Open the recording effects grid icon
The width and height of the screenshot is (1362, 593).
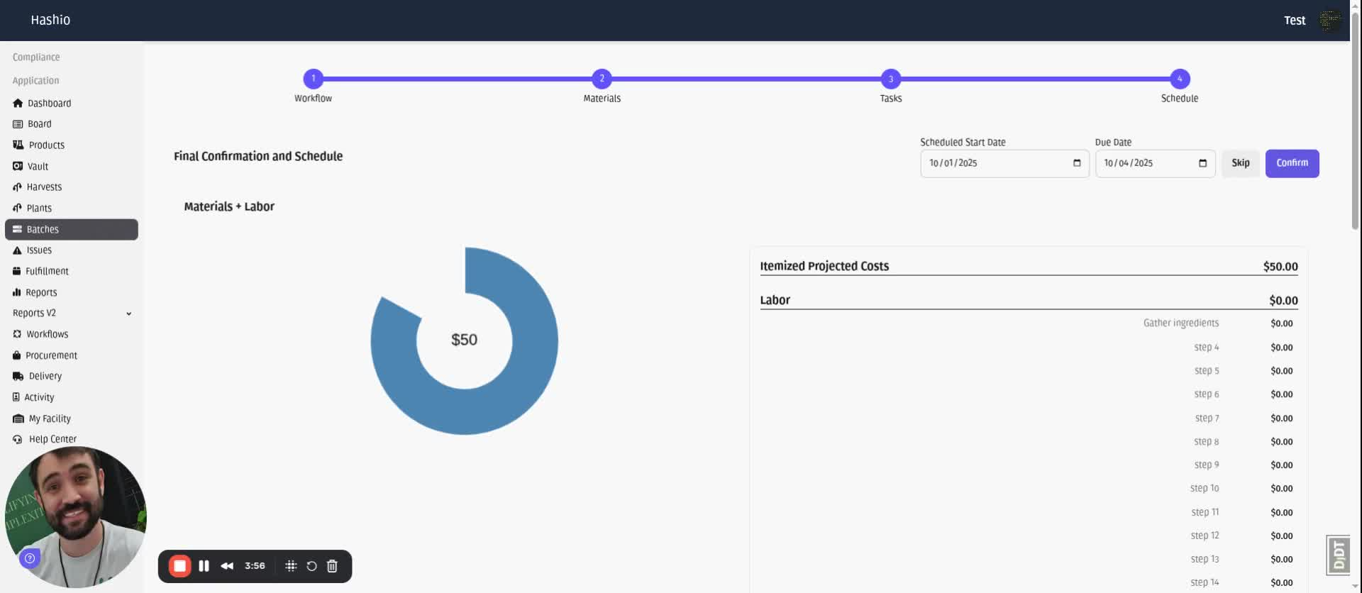[x=291, y=566]
